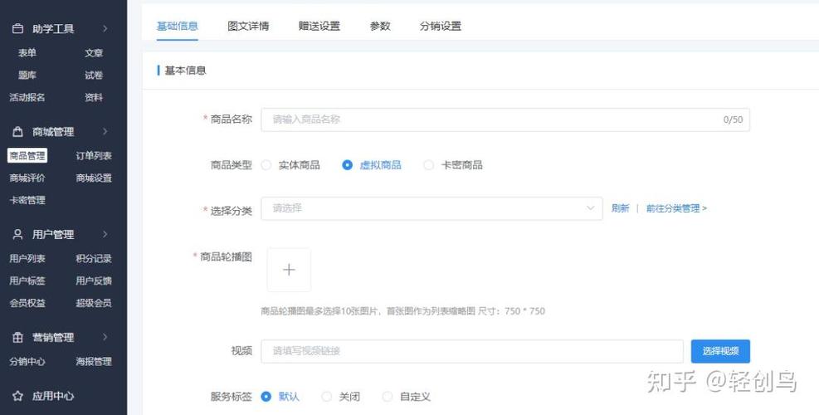Screen dimensions: 819x415
Task: Select 卡密商品 radio button
Action: click(428, 165)
